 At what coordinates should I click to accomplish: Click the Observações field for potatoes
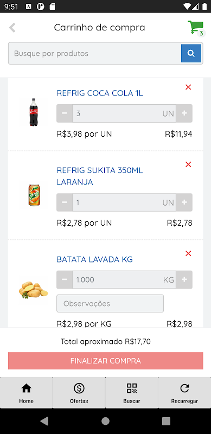pos(110,303)
